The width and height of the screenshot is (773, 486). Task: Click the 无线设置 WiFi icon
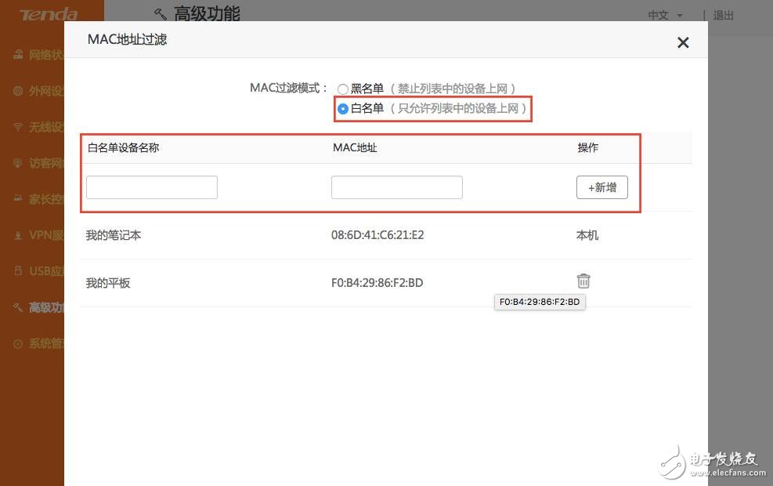pyautogui.click(x=17, y=126)
